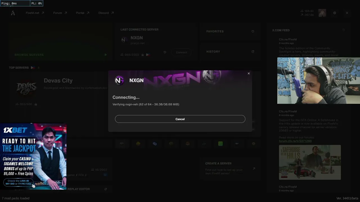
Task: Click the lock icon beside 968/2000
Action: pos(143,55)
